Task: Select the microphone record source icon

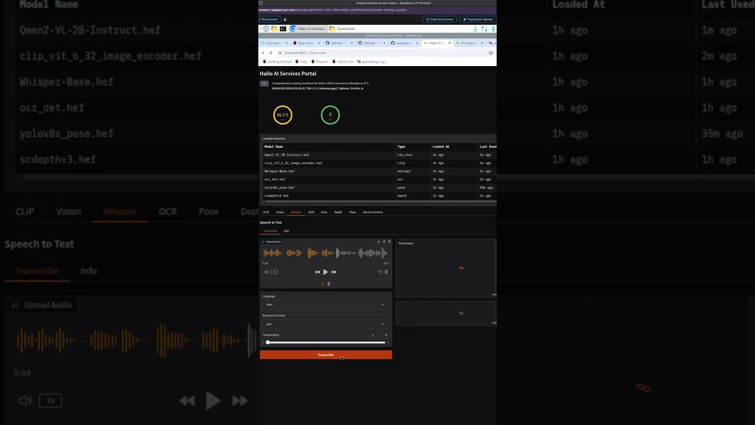Action: [329, 284]
